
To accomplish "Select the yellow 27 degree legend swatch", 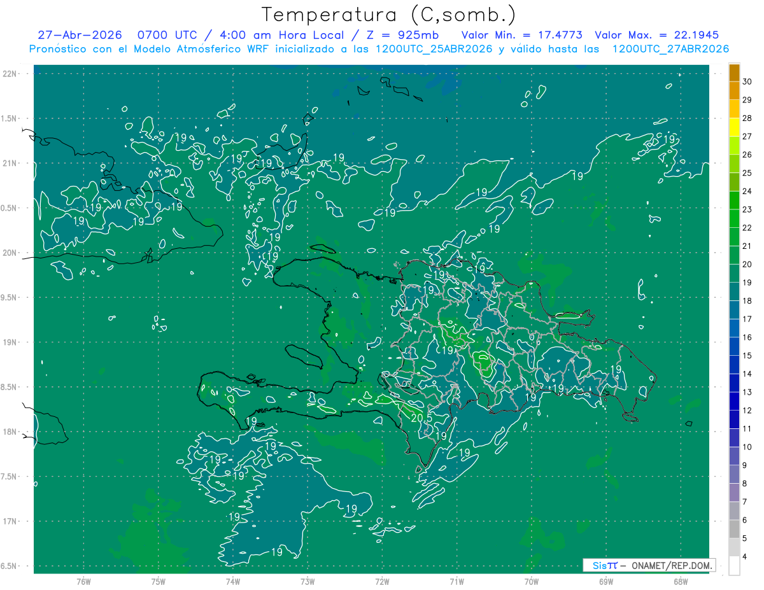I will click(734, 127).
